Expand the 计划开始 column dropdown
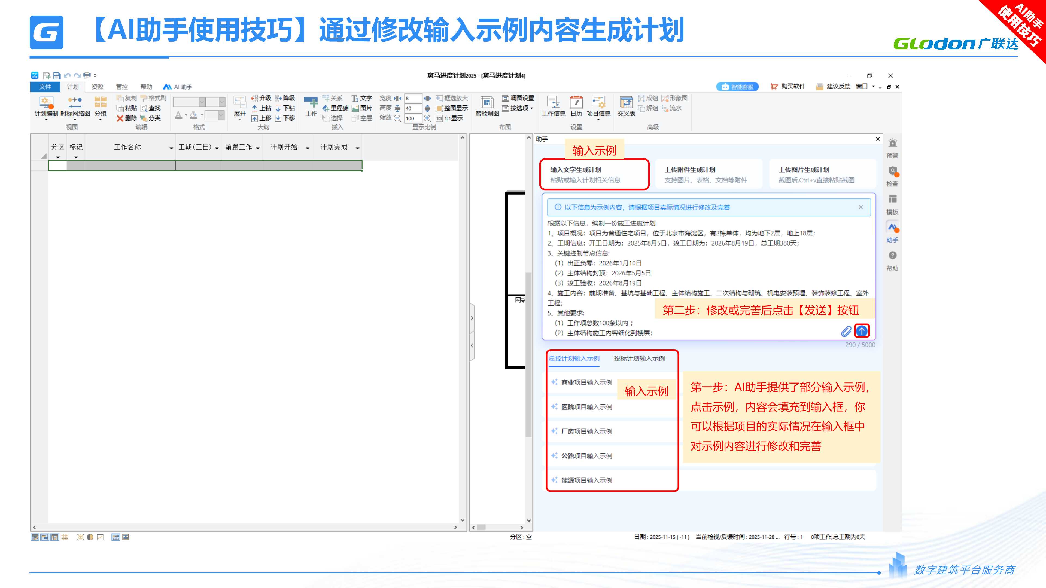This screenshot has height=588, width=1046. 307,148
